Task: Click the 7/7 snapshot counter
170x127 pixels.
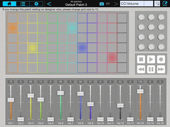Action: pyautogui.click(x=108, y=4)
